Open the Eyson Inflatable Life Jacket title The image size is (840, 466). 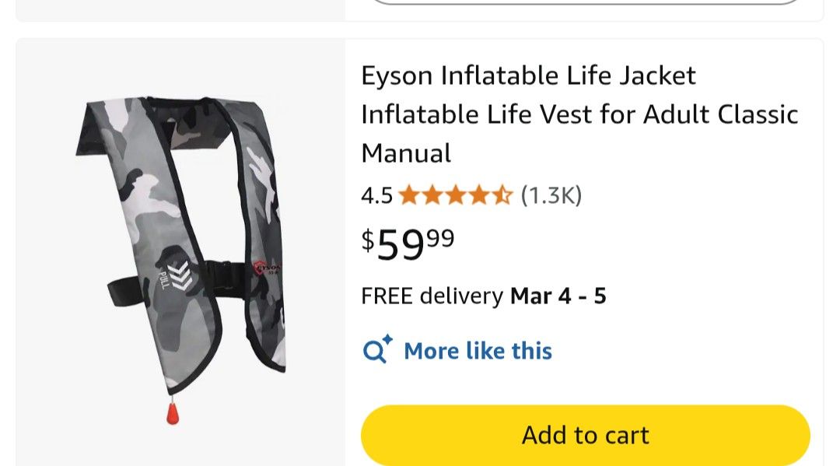click(528, 75)
